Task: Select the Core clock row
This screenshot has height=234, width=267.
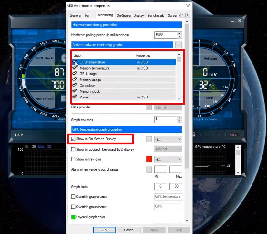Action: 124,85
